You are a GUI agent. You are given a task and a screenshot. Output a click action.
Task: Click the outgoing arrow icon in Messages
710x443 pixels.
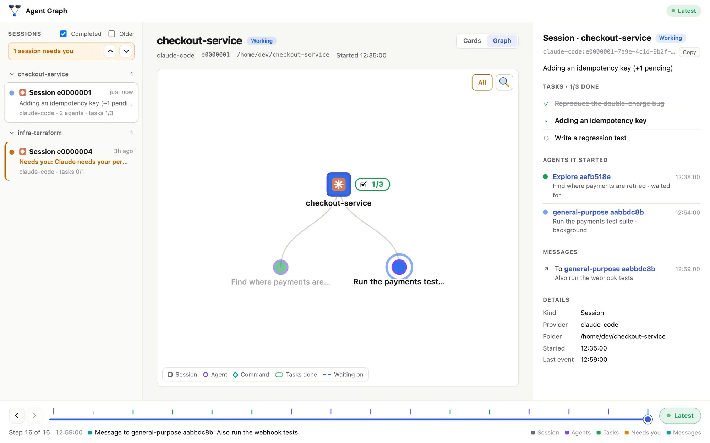coord(546,269)
